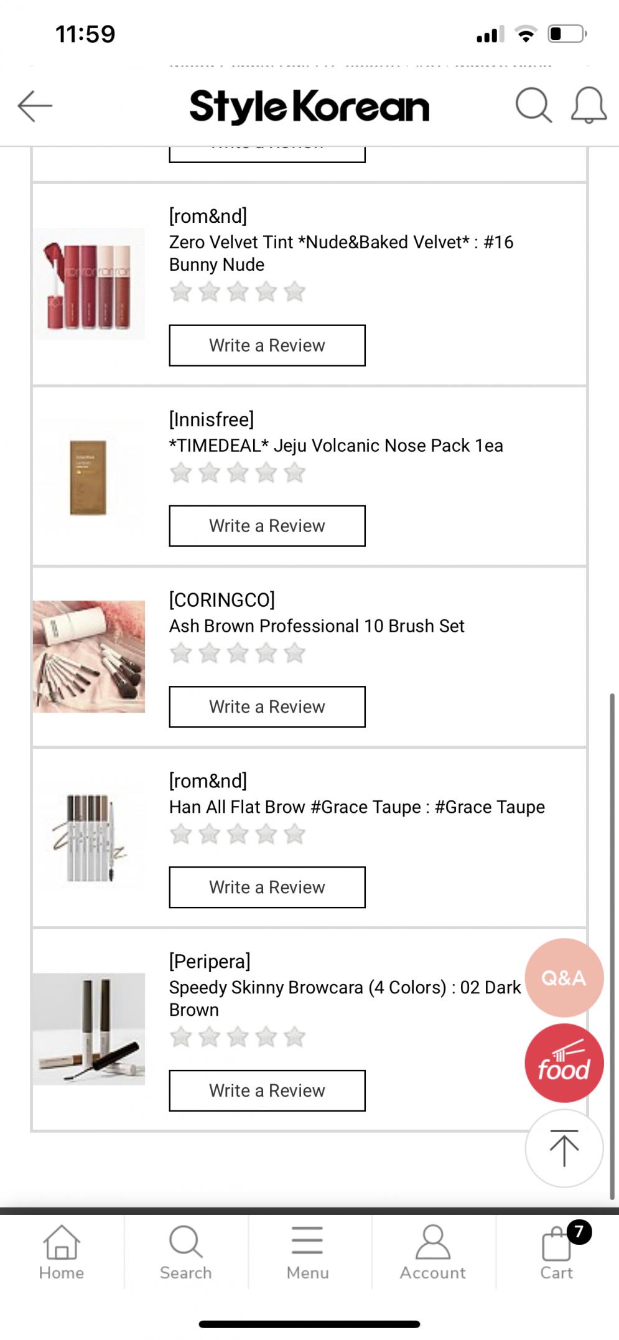The height and width of the screenshot is (1340, 619).
Task: Go to Home tab
Action: click(x=62, y=1252)
